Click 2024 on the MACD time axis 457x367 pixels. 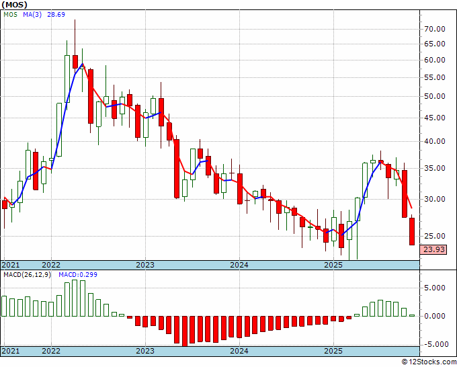click(239, 351)
